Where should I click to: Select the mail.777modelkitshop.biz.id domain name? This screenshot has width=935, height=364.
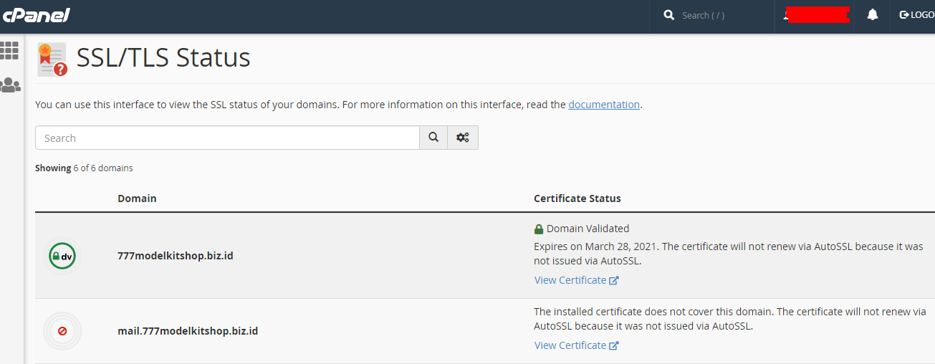[188, 331]
